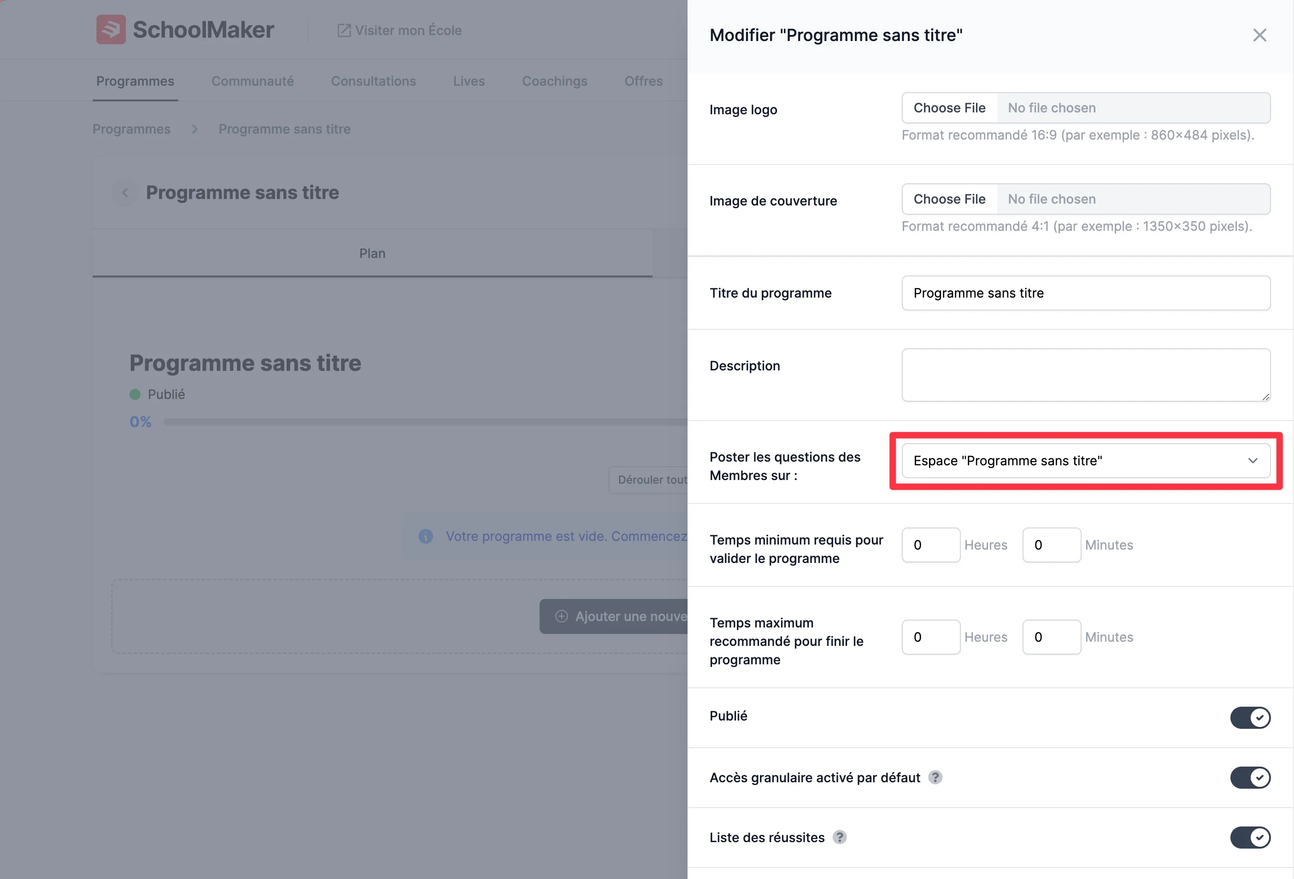Click the SchoolMaker brand name
Image resolution: width=1294 pixels, height=879 pixels.
[204, 29]
